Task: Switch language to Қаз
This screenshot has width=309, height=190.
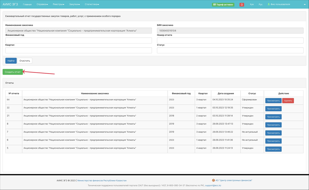Action: pos(252,4)
